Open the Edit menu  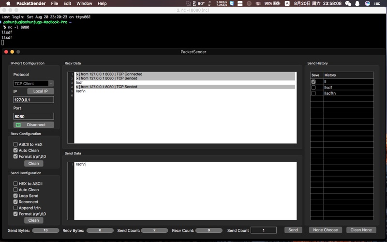67,3
